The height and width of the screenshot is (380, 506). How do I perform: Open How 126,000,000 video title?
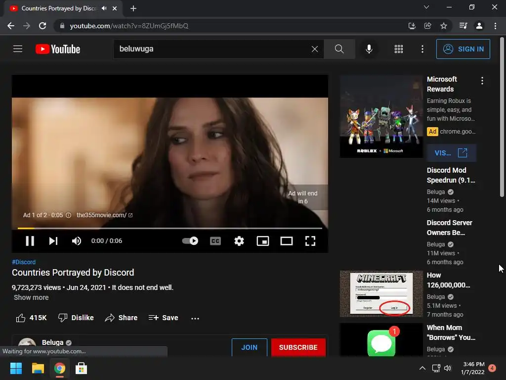pyautogui.click(x=448, y=280)
